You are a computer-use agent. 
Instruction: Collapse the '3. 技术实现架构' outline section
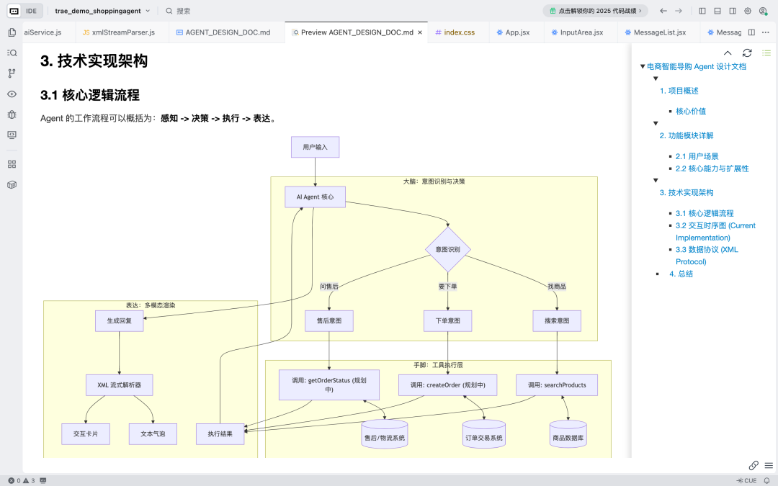click(x=656, y=180)
